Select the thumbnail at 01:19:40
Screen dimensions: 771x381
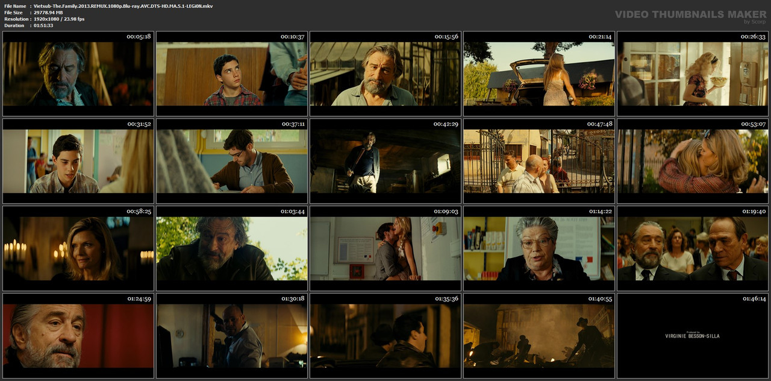(x=693, y=248)
